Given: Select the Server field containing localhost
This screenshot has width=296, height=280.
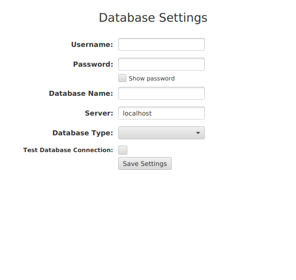Looking at the screenshot, I should click(x=161, y=113).
